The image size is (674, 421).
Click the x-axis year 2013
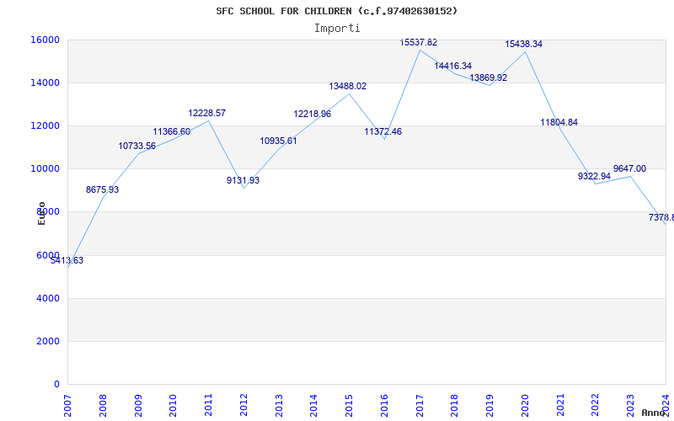[279, 406]
